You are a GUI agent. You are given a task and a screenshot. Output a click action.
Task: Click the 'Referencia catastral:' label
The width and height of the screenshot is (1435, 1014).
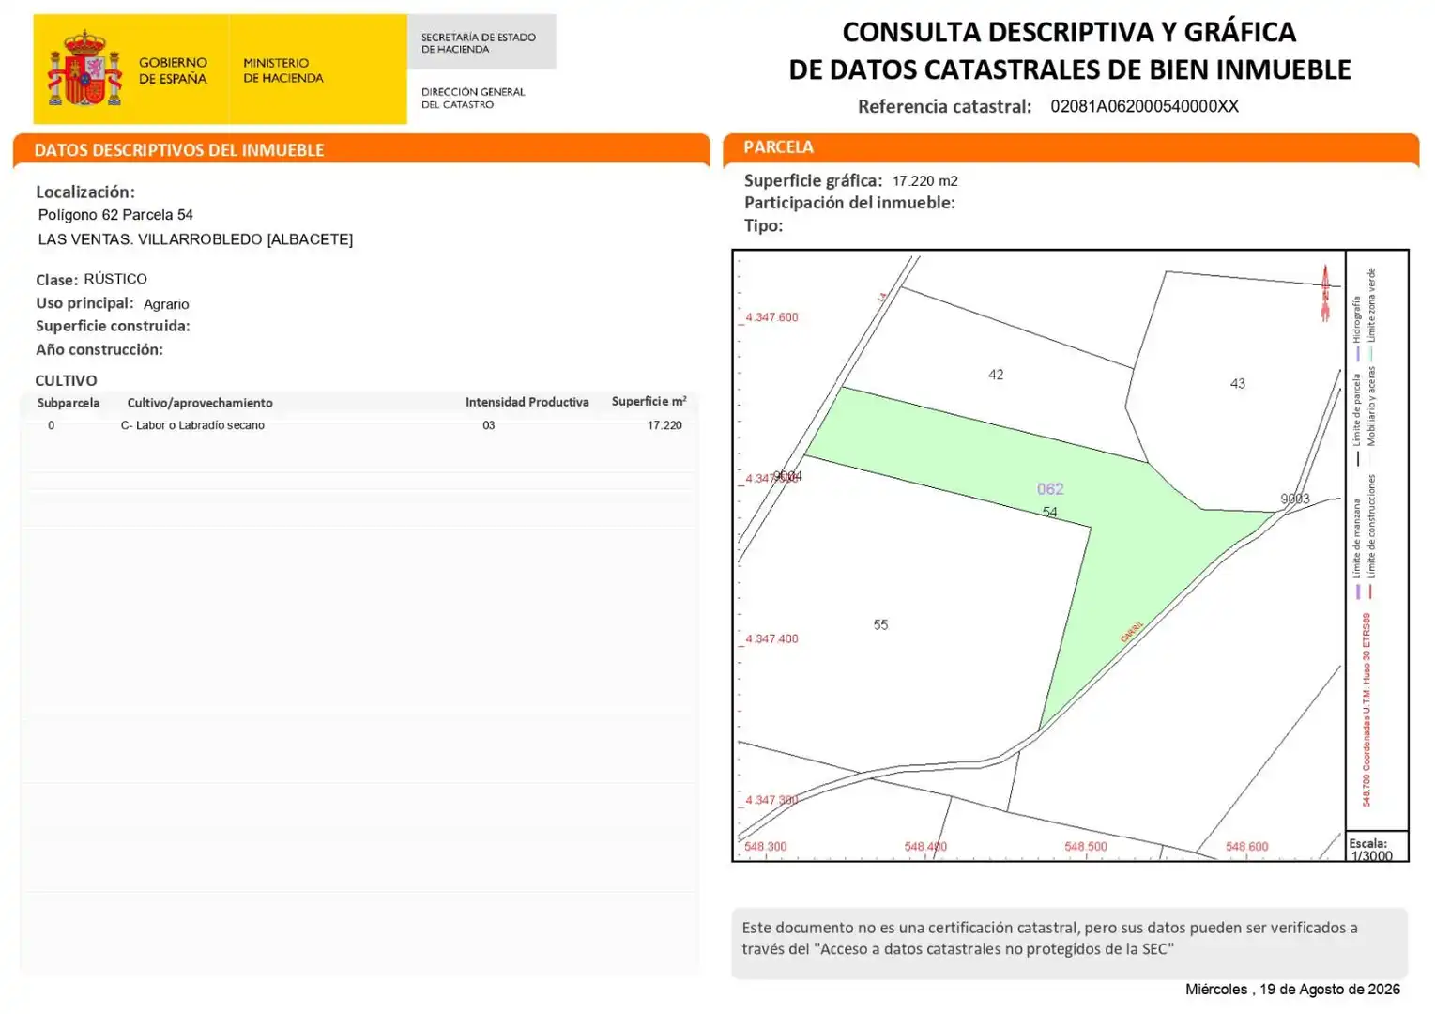945,106
